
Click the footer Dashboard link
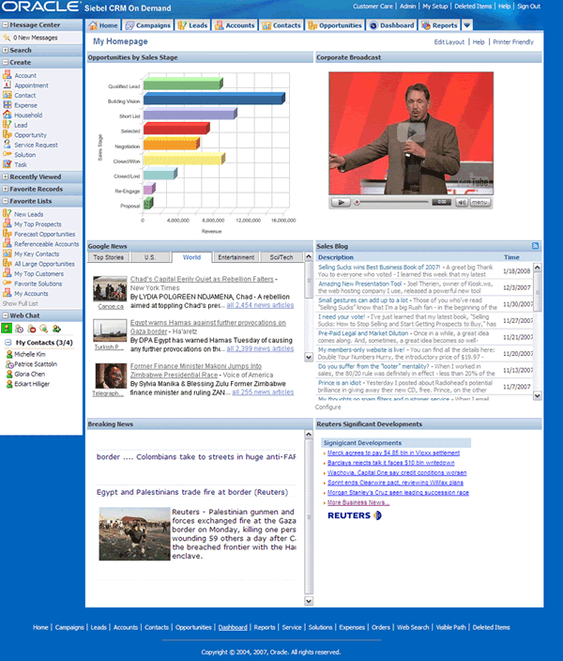[x=233, y=627]
